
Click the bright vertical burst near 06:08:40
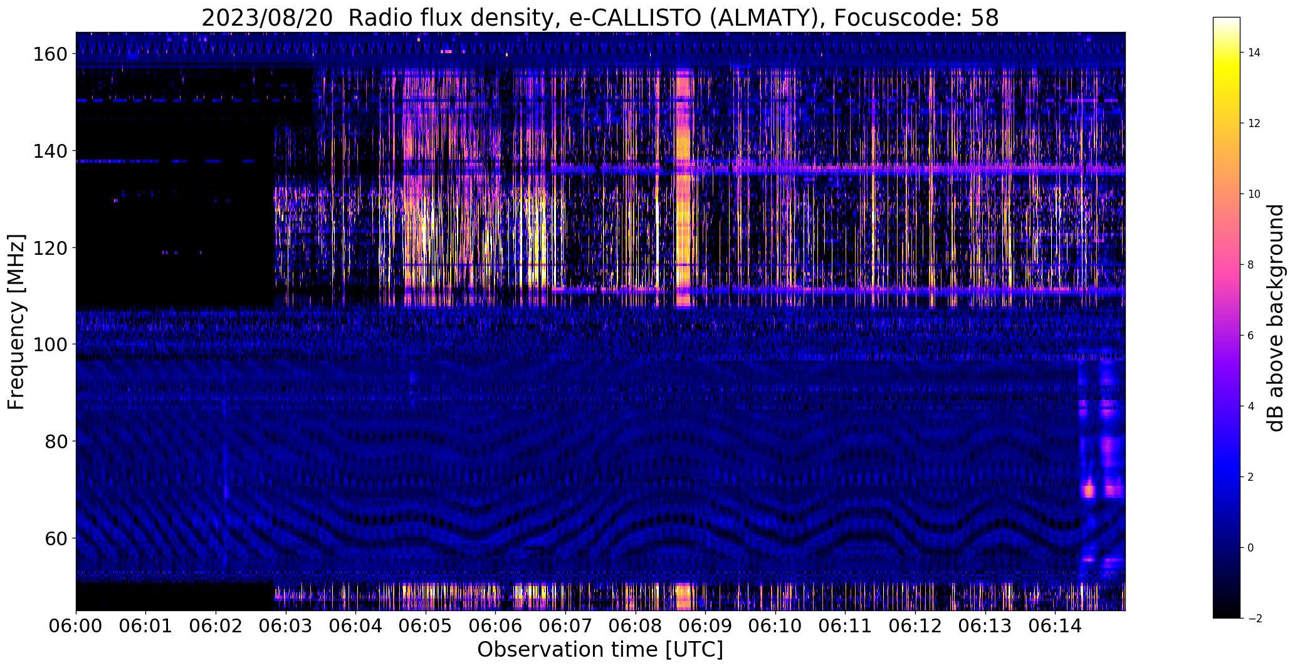pyautogui.click(x=684, y=188)
